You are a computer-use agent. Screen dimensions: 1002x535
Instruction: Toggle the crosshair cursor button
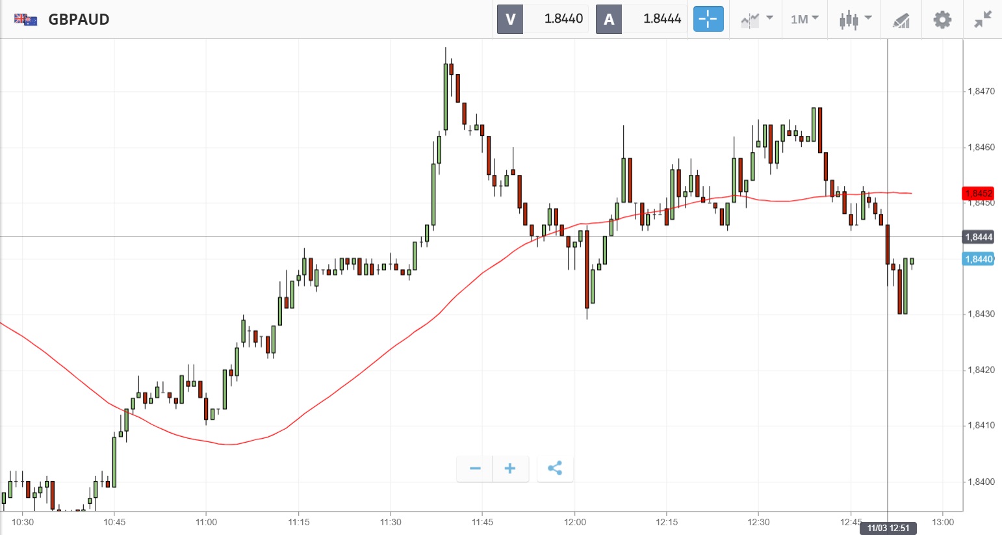(x=708, y=20)
